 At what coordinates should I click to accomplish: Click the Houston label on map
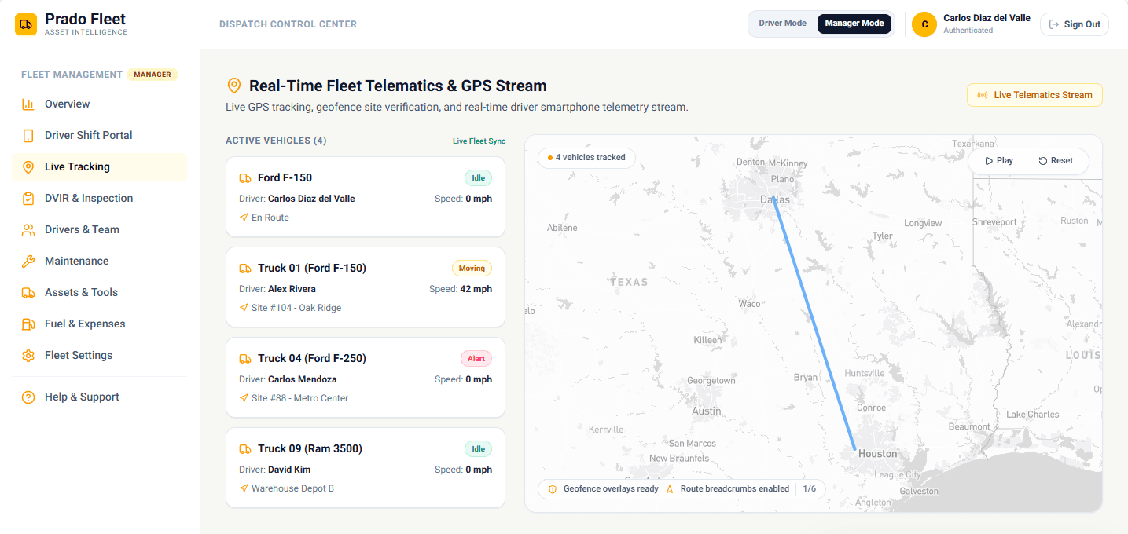[x=877, y=454]
